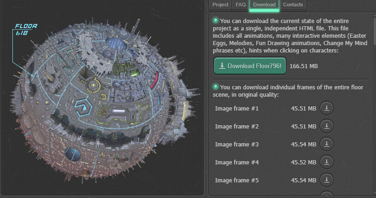
Task: Click the Download Floor796! button
Action: click(x=250, y=66)
